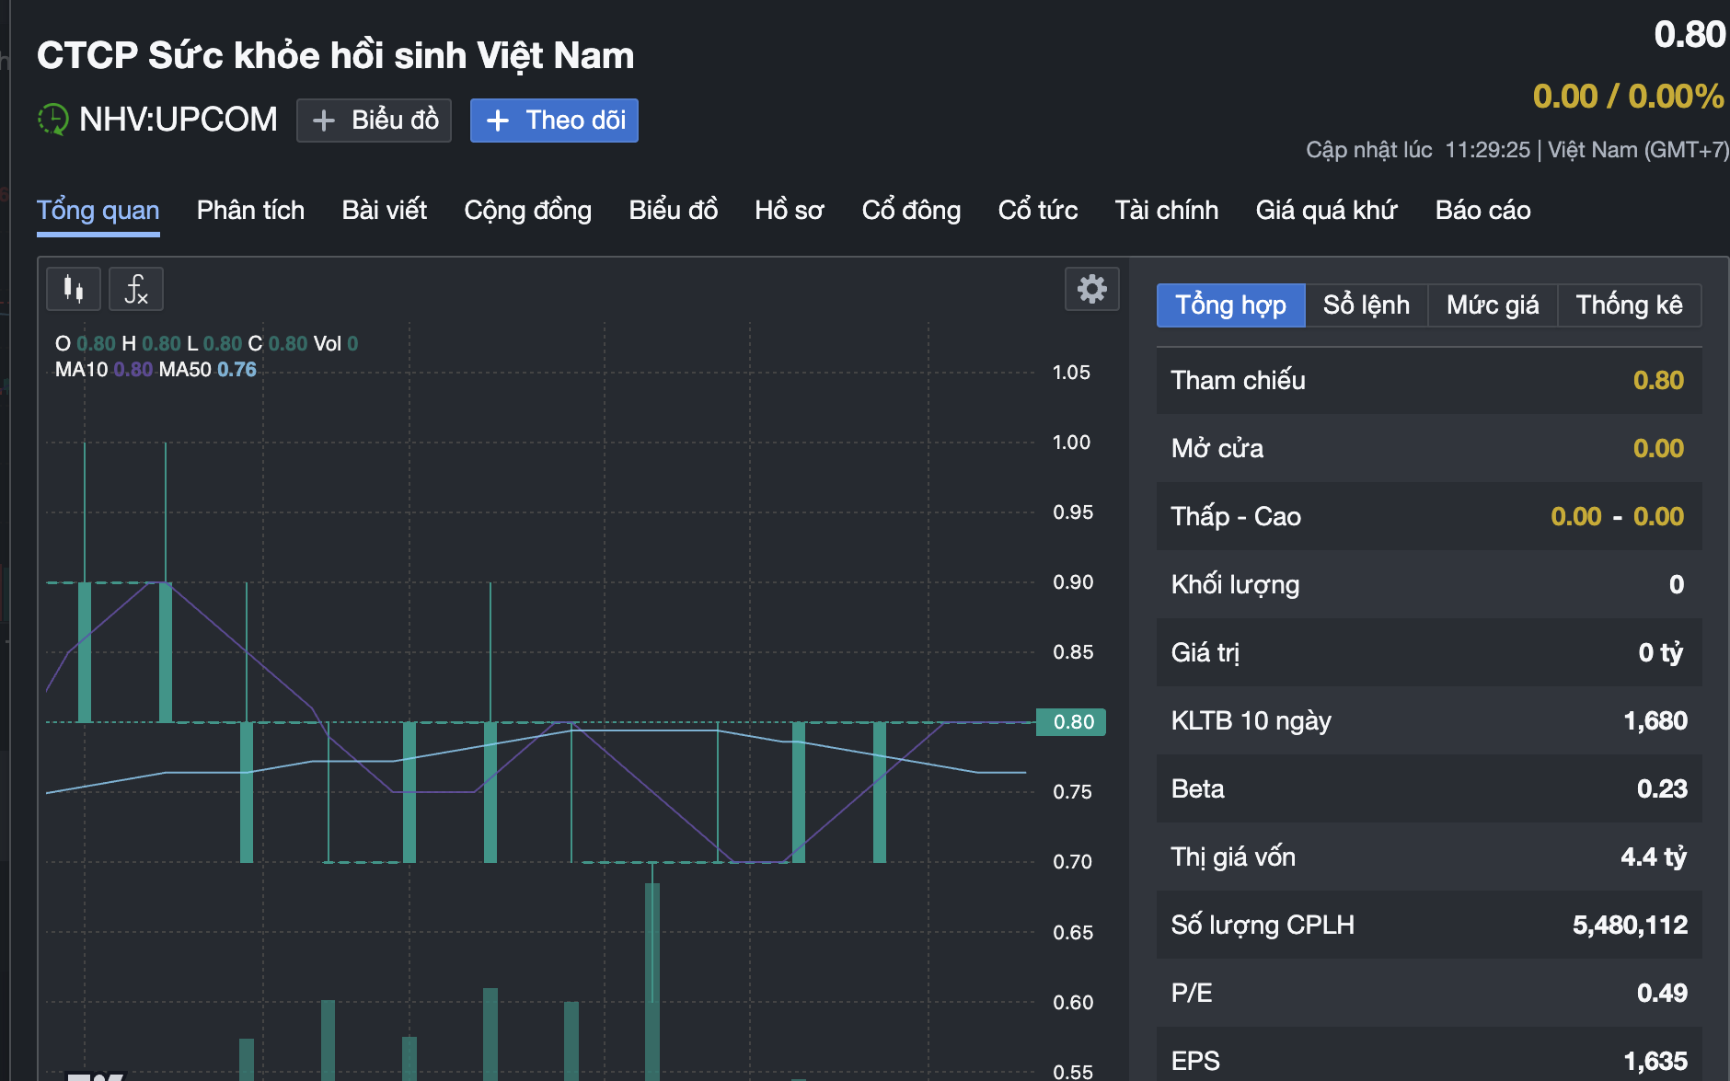Switch to the Tài chính tab
Image resolution: width=1730 pixels, height=1081 pixels.
point(1167,210)
